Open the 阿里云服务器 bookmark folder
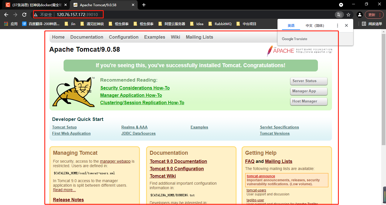The width and height of the screenshot is (386, 205). (x=172, y=24)
